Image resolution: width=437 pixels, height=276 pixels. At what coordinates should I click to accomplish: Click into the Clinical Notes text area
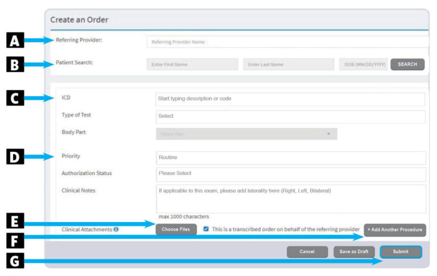tap(290, 198)
